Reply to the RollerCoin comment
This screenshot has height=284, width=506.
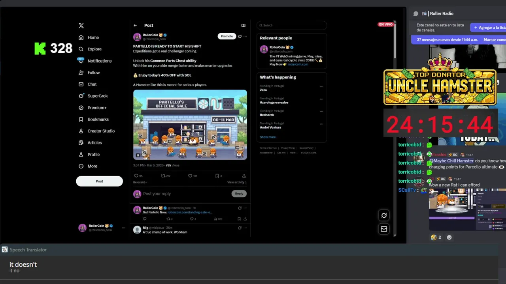(x=145, y=219)
